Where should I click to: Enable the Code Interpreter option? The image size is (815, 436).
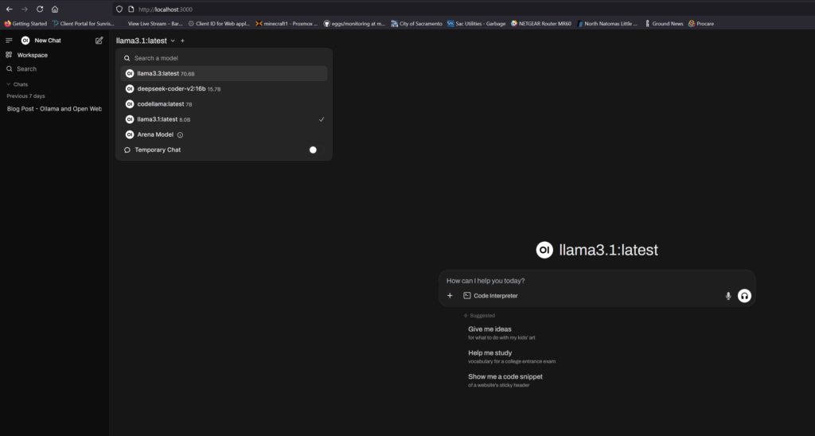click(490, 296)
